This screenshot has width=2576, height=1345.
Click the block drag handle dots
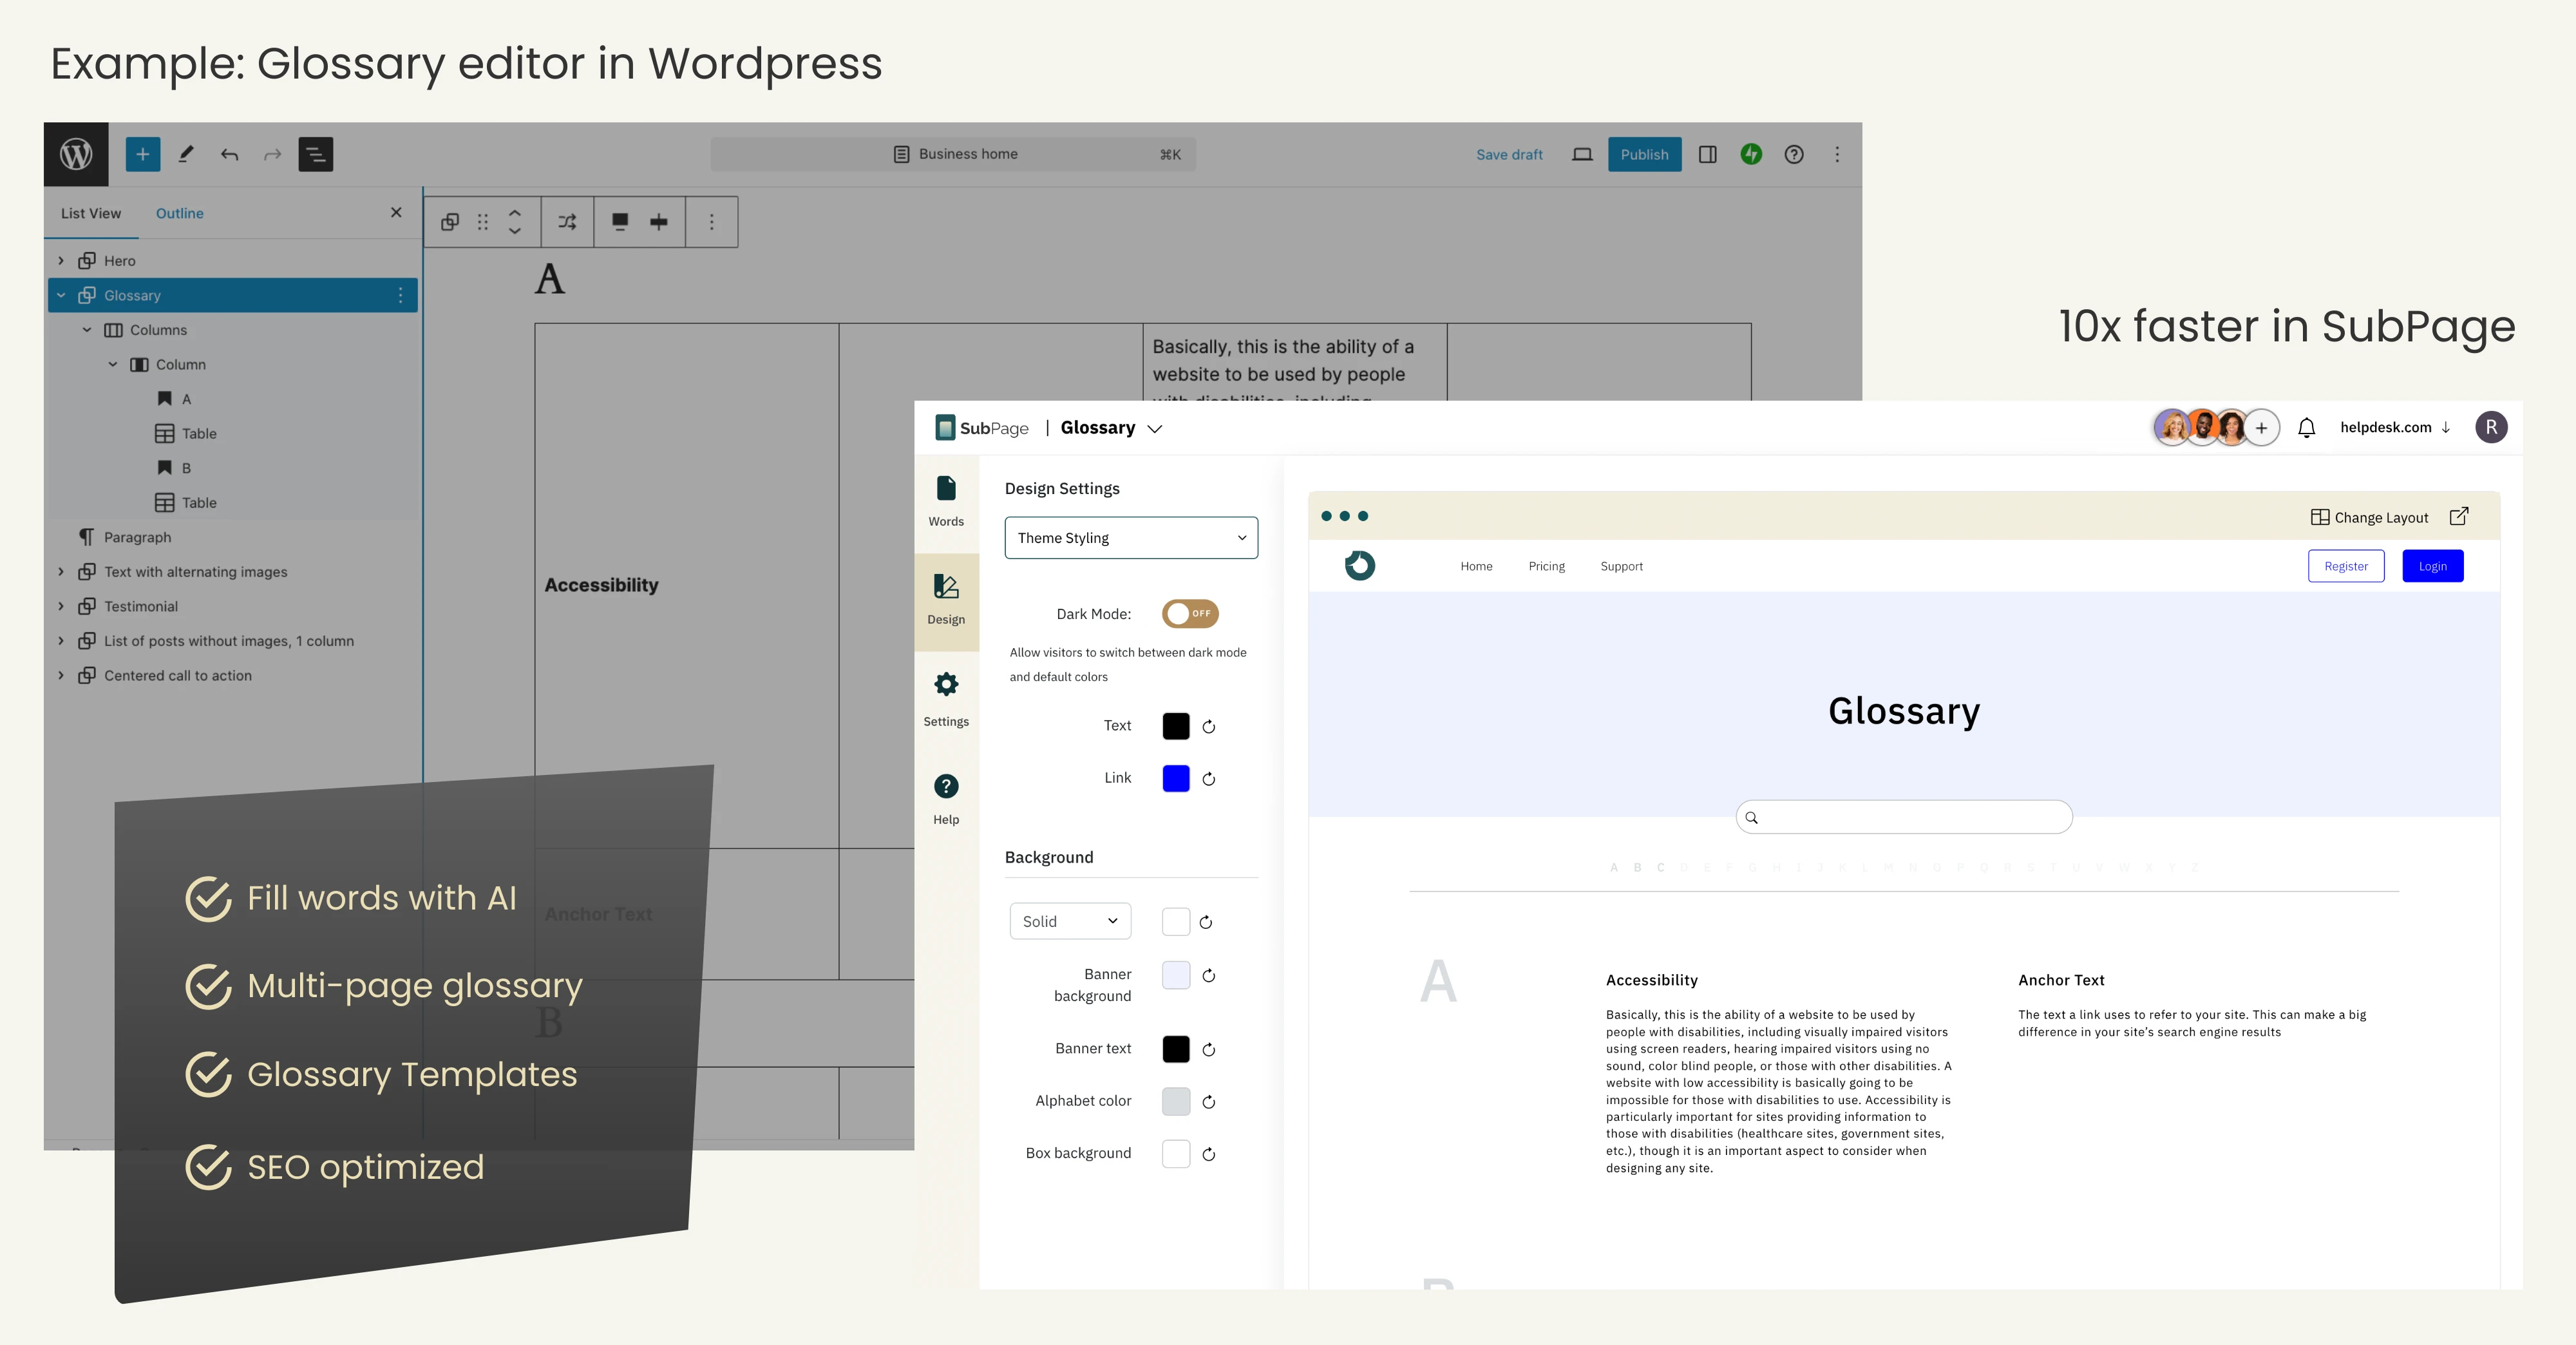(483, 222)
